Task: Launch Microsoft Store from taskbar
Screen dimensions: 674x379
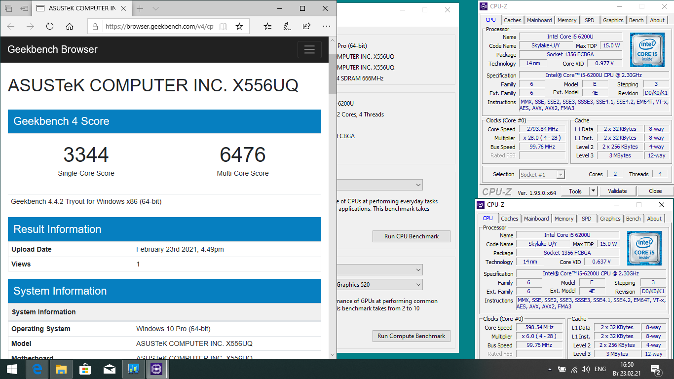Action: 85,369
